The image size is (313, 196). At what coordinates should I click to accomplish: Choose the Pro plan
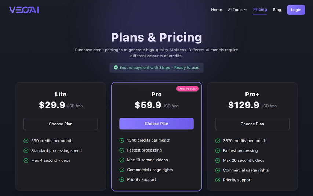click(x=156, y=124)
